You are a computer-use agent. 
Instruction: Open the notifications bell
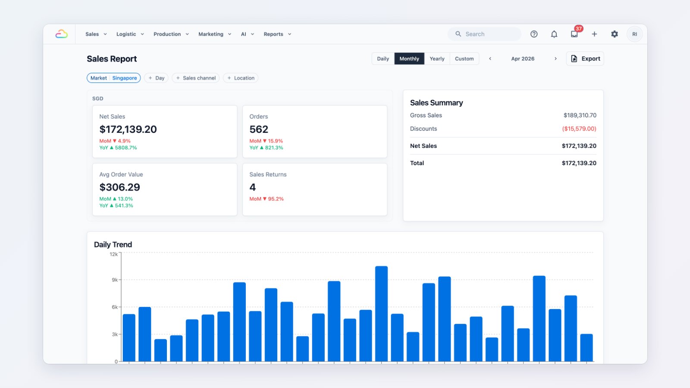click(x=554, y=34)
